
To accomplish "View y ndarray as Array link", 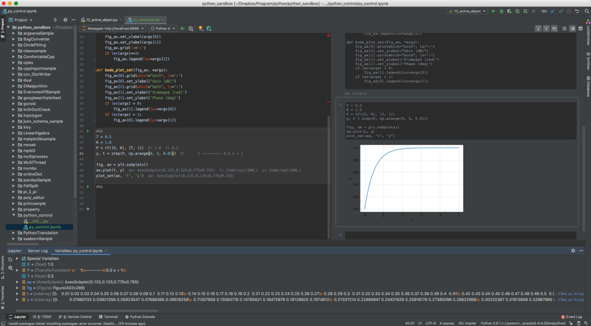I will 572,299.
